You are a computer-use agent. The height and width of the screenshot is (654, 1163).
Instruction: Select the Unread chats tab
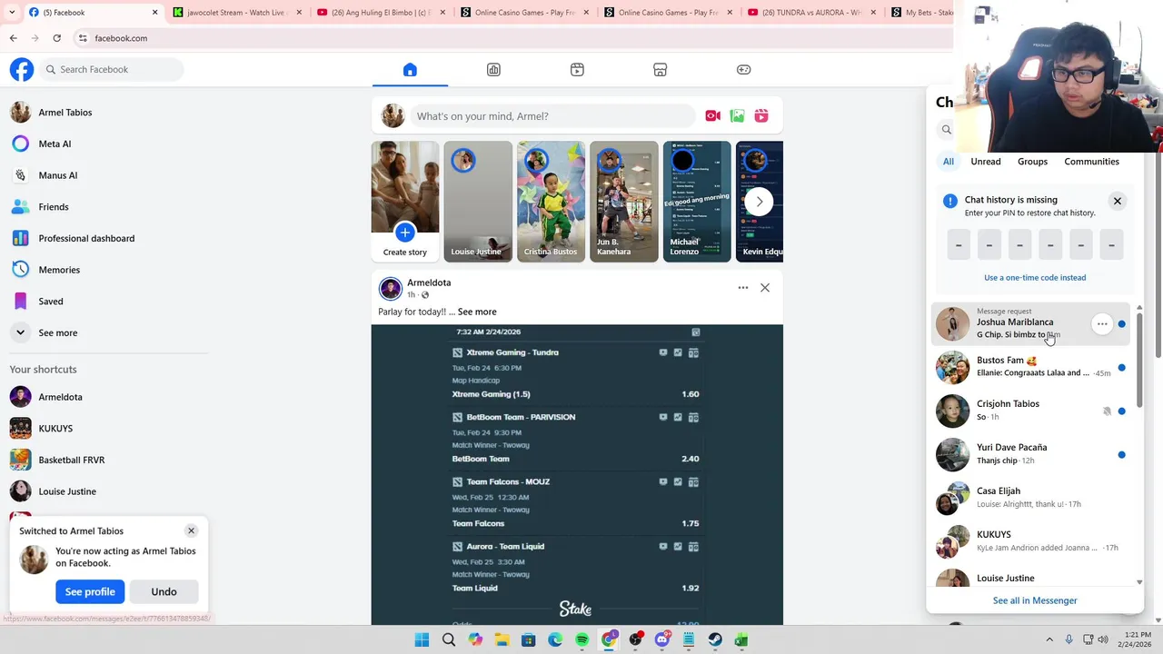tap(986, 162)
